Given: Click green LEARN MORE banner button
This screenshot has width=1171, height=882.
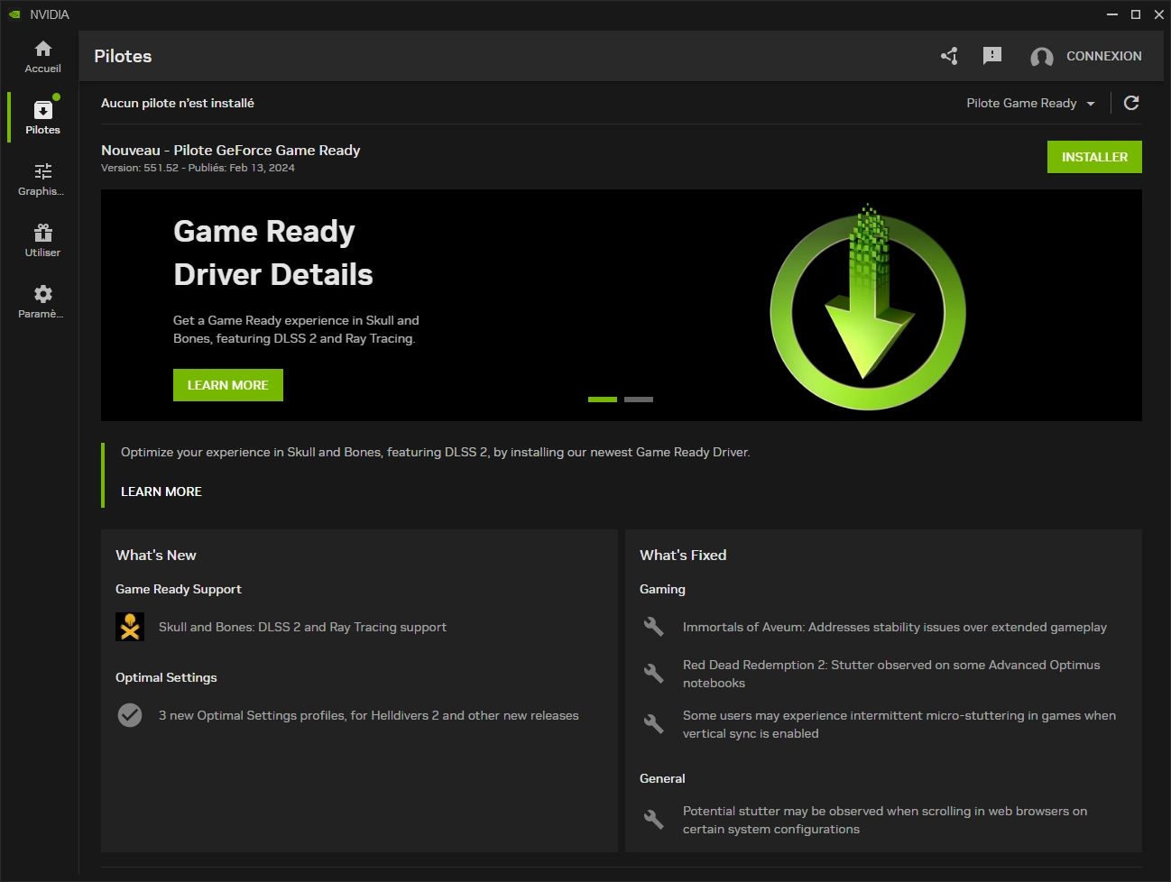Looking at the screenshot, I should click(x=228, y=385).
